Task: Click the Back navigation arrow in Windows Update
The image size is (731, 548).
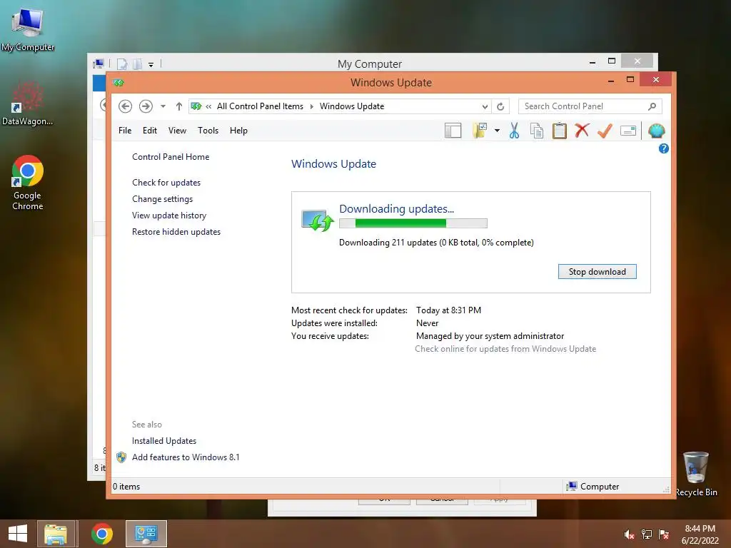Action: (x=125, y=106)
